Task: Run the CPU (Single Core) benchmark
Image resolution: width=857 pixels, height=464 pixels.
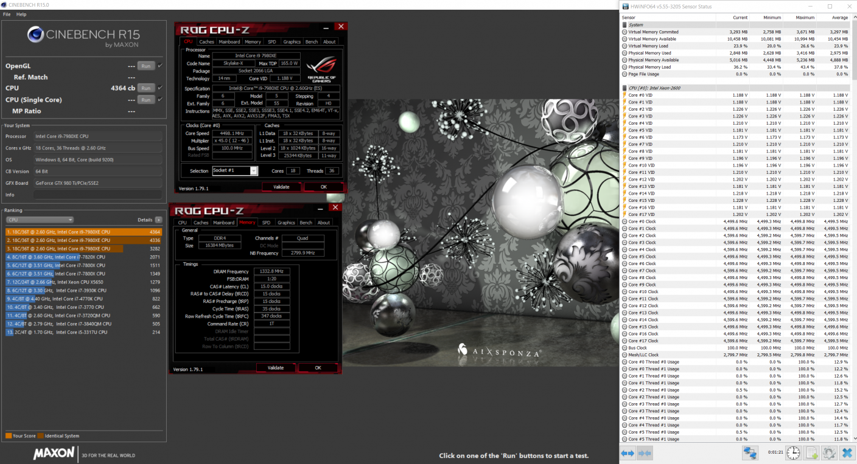Action: [x=145, y=100]
